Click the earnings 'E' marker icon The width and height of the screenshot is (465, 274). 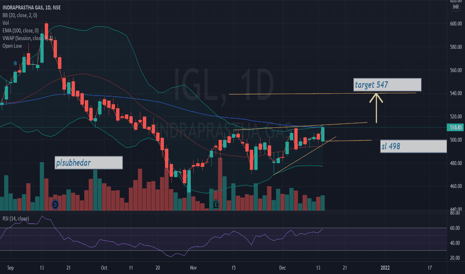[x=216, y=204]
